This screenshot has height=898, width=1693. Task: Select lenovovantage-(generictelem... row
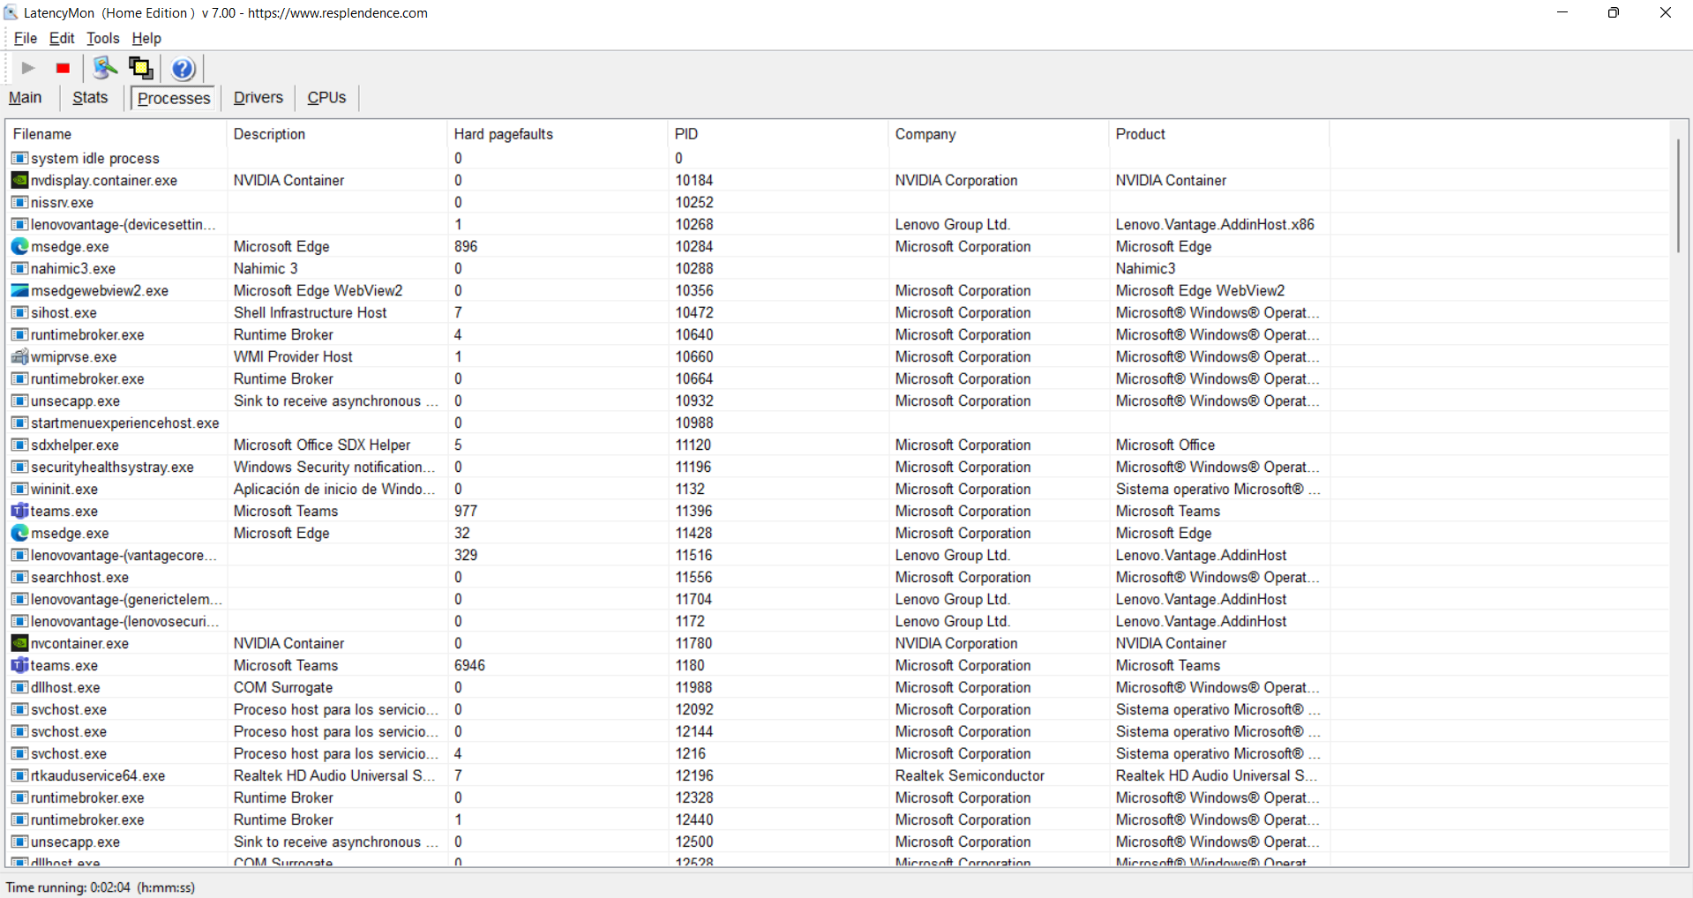click(x=126, y=599)
